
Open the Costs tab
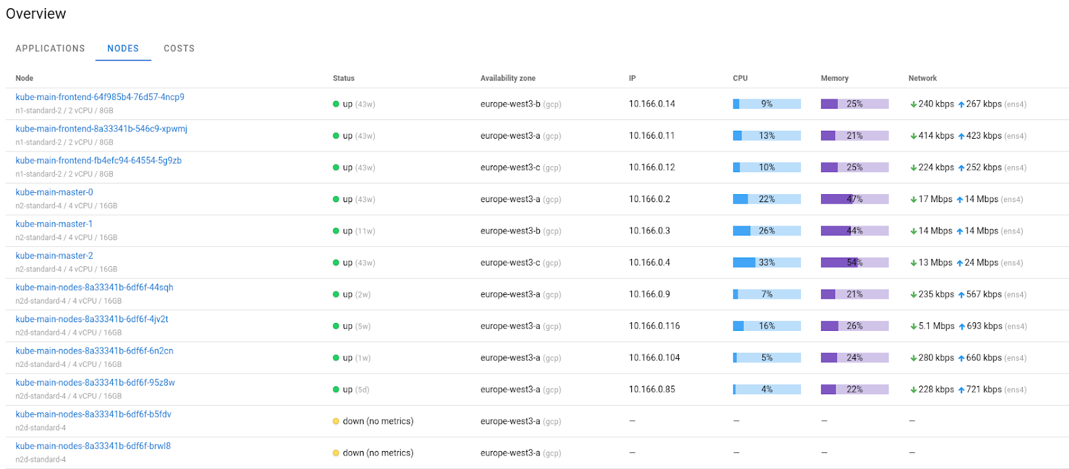(179, 49)
